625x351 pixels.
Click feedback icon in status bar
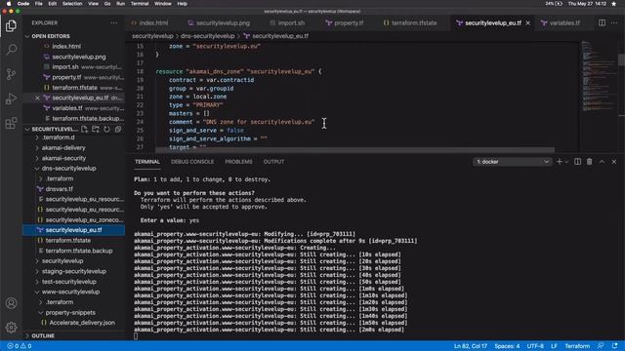pyautogui.click(x=601, y=346)
